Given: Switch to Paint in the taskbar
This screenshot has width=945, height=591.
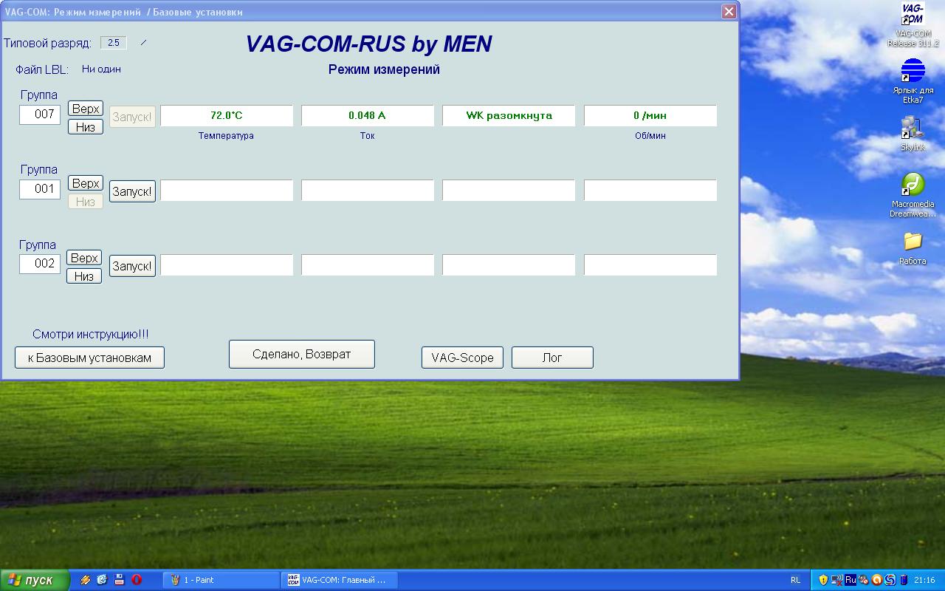Looking at the screenshot, I should [220, 580].
